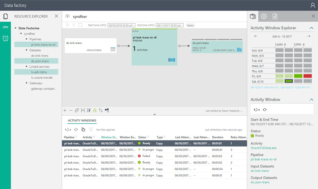Click the stop pipeline control
The height and width of the screenshot is (189, 318).
click(80, 25)
